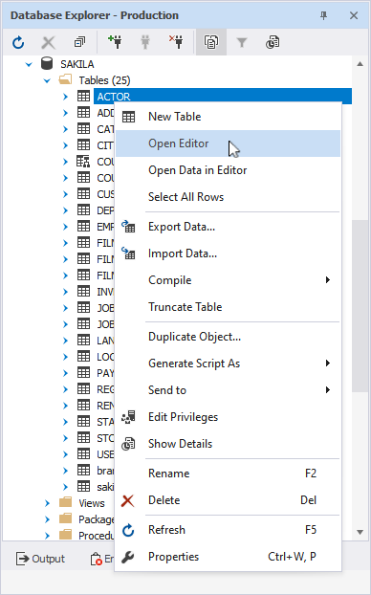Viewport: 371px width, 595px height.
Task: Choose Rename in the context menu
Action: click(x=228, y=474)
